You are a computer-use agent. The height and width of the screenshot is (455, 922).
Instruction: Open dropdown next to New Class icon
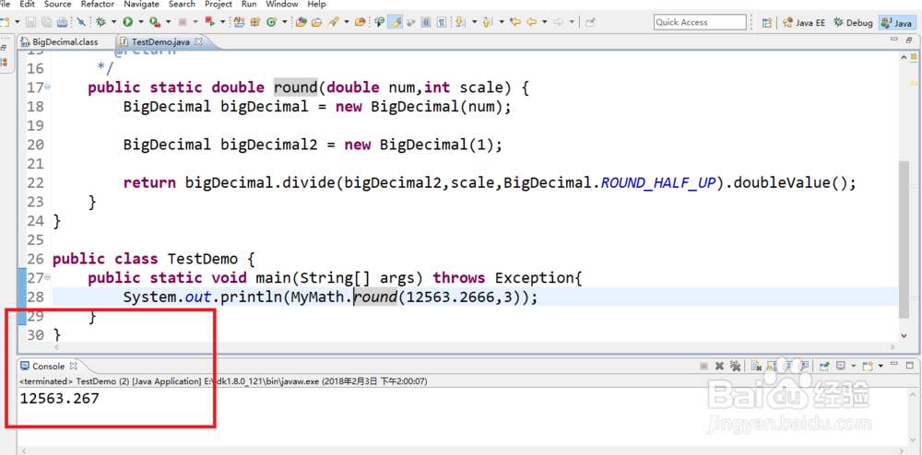(x=284, y=22)
